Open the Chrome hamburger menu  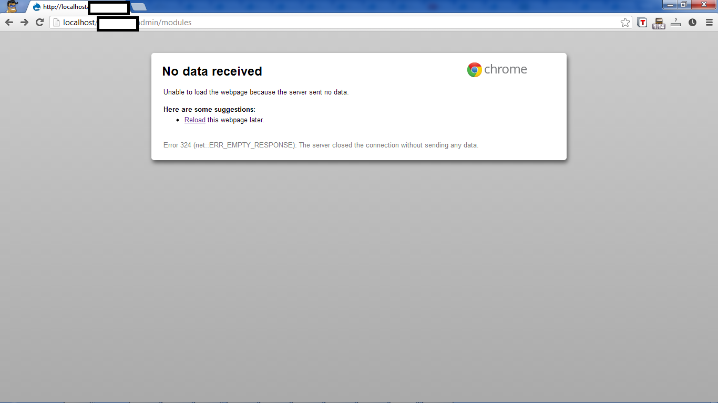pyautogui.click(x=710, y=22)
